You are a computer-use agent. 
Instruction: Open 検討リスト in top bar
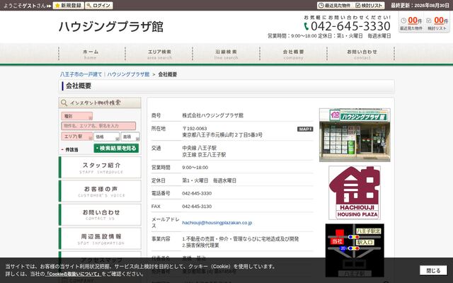pyautogui.click(x=369, y=6)
